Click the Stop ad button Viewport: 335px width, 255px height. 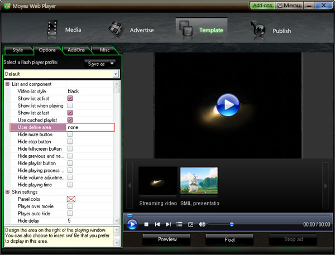point(293,239)
